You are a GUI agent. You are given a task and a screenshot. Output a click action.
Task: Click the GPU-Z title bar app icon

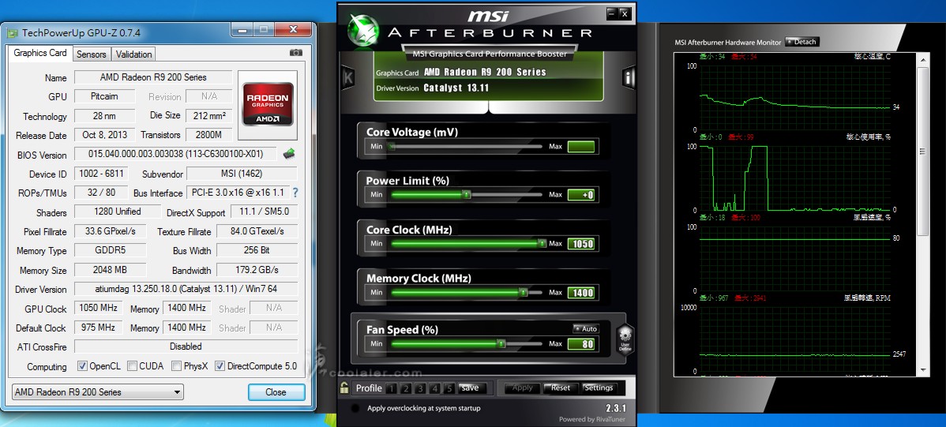[x=13, y=32]
